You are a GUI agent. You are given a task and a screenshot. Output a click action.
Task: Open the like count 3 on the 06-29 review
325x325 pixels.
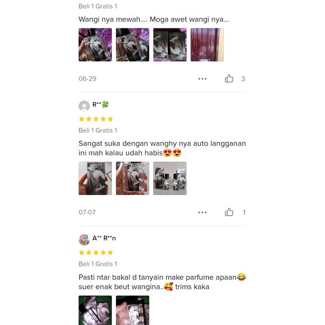[243, 79]
